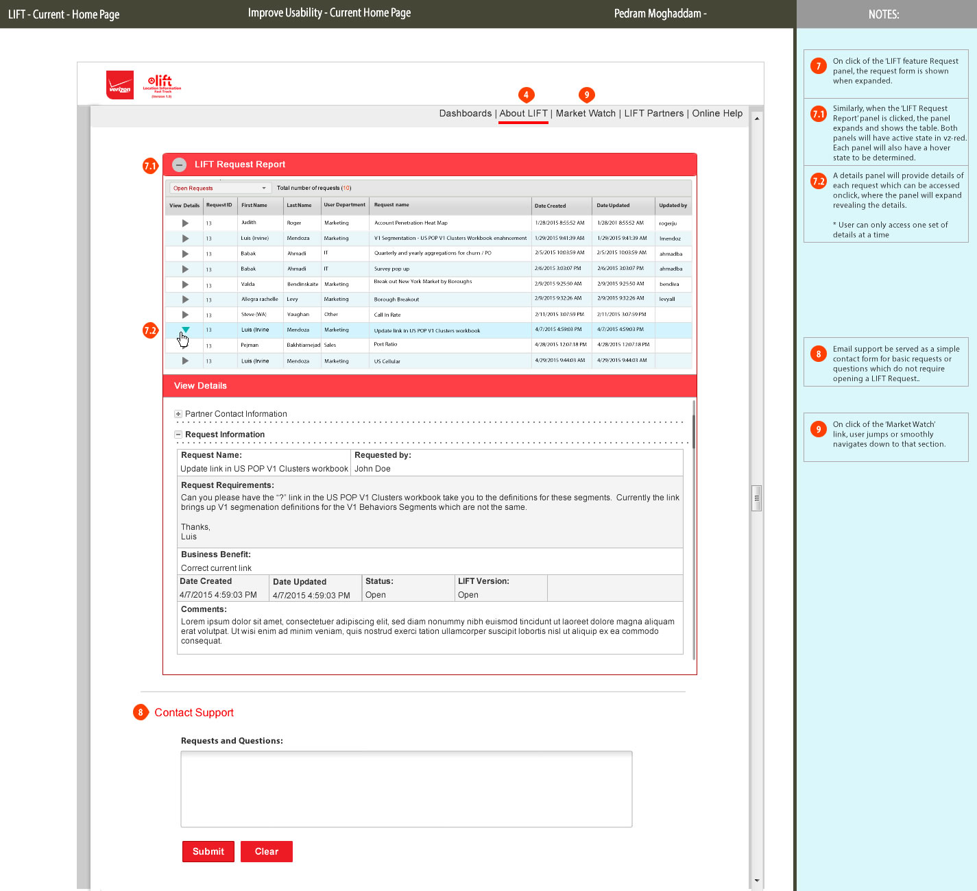Click 'John Doe' requested by value

(x=372, y=469)
